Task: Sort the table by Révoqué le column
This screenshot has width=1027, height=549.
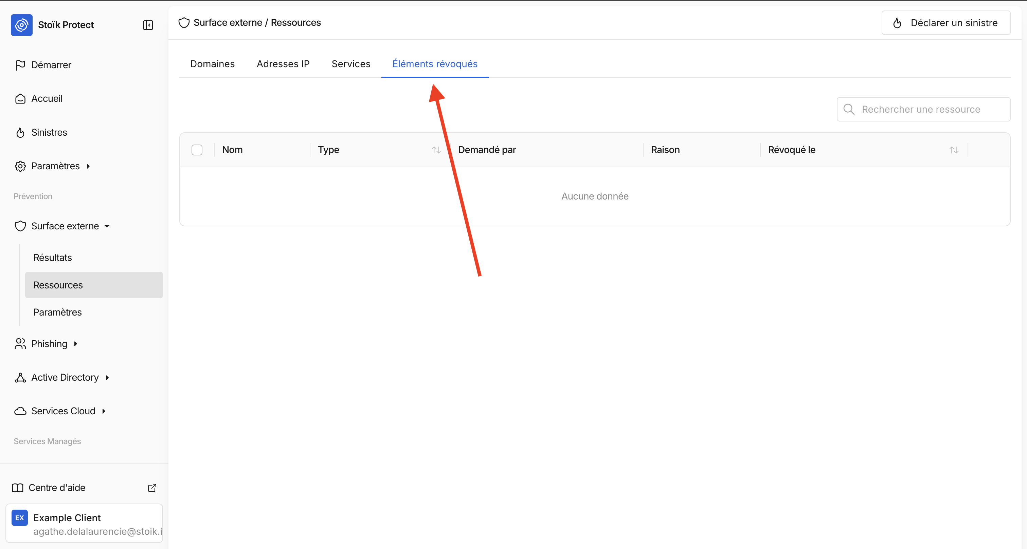Action: [954, 150]
